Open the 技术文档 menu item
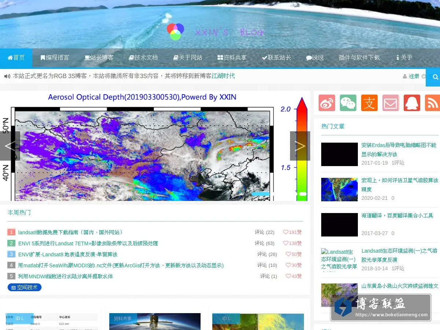Viewport: 440px width, 330px height. [x=143, y=58]
